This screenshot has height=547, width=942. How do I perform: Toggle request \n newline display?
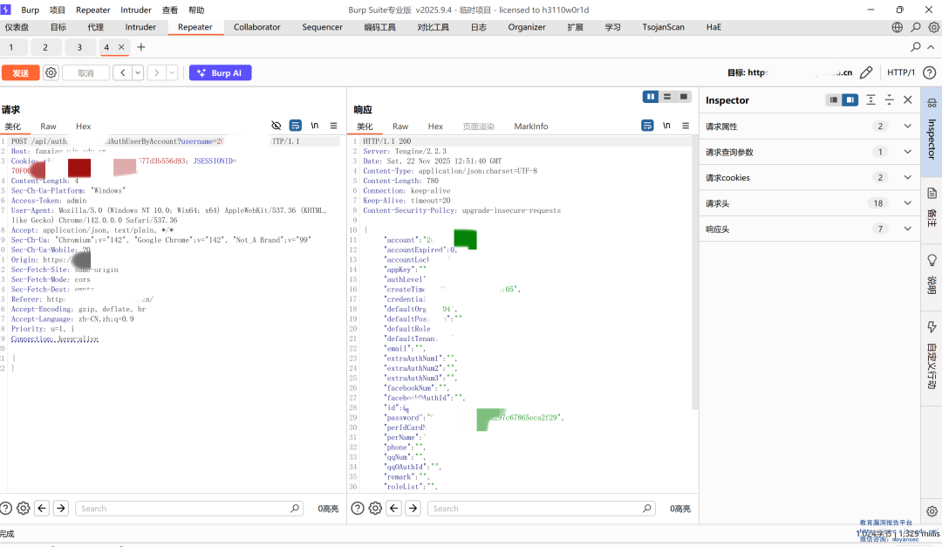(x=314, y=126)
